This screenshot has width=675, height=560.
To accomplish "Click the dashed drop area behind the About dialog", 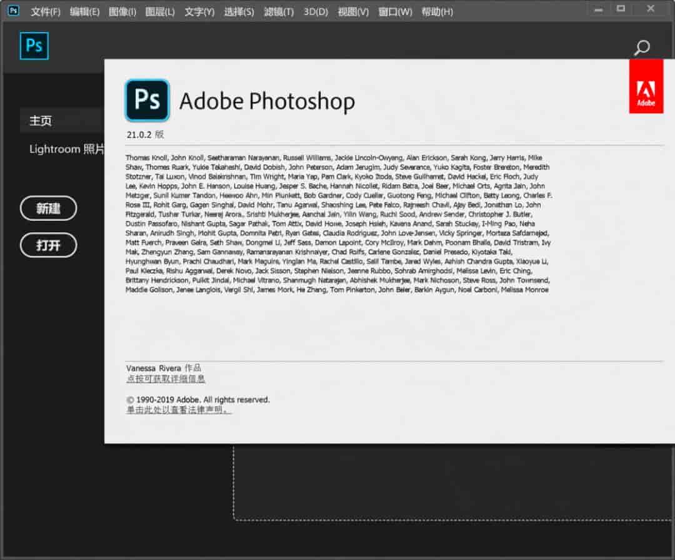I will tap(452, 483).
